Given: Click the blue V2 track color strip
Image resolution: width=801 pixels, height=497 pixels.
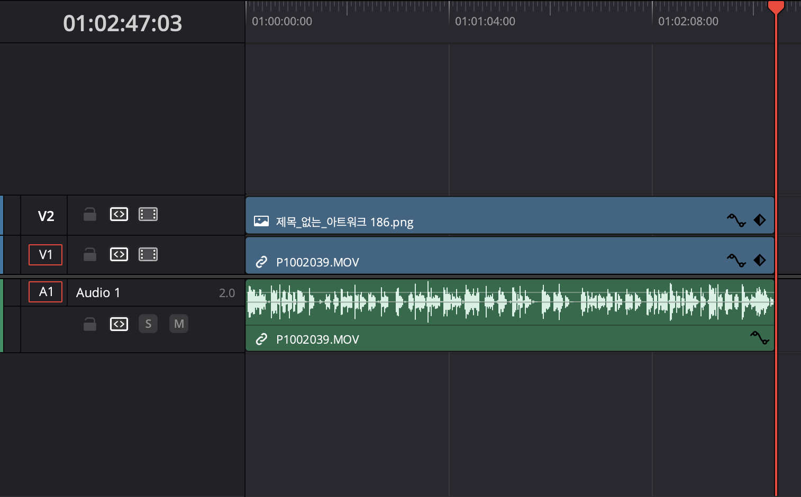Looking at the screenshot, I should coord(2,215).
